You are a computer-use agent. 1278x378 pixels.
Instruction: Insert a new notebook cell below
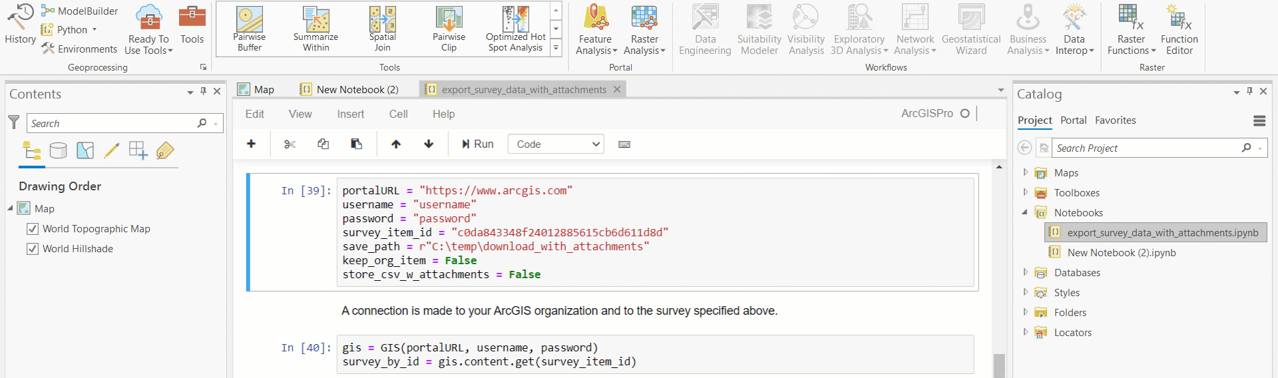point(252,144)
